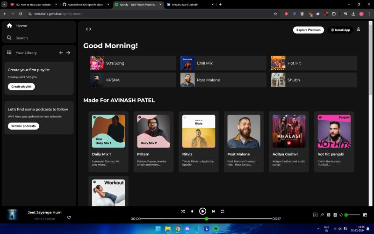This screenshot has width=374, height=234.
Task: Skip to the previous track
Action: [x=192, y=212]
